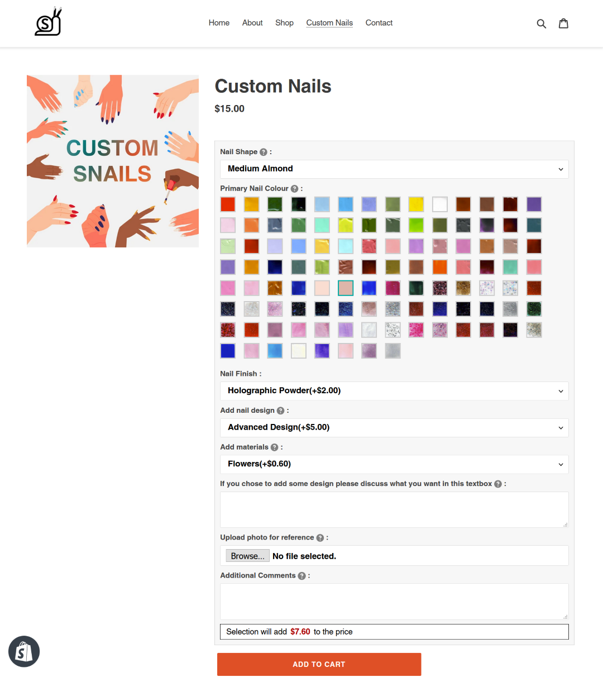Open the Nail Shape dropdown showing Medium Almond

click(394, 169)
